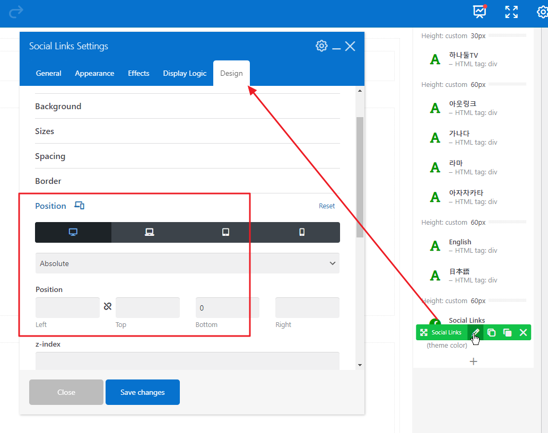Image resolution: width=548 pixels, height=433 pixels.
Task: Click the Social Links move handle icon
Action: coord(423,332)
